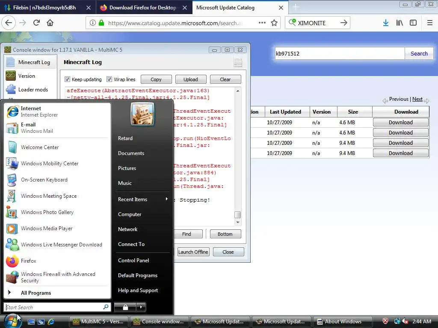Click Internet Explorer quick launch icon

(x=51, y=322)
